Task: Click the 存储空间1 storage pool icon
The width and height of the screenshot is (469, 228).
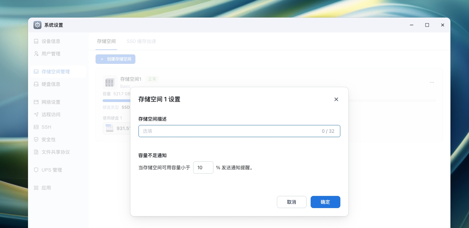Action: pos(110,82)
